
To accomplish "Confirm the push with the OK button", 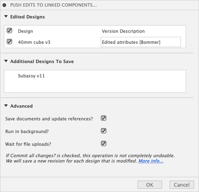I will [x=150, y=185].
